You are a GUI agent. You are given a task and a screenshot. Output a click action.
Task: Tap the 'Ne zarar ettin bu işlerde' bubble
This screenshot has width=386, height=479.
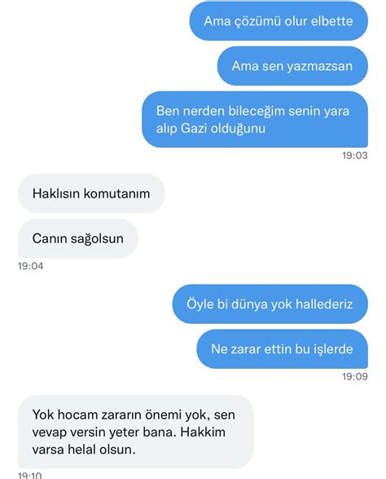pyautogui.click(x=282, y=349)
